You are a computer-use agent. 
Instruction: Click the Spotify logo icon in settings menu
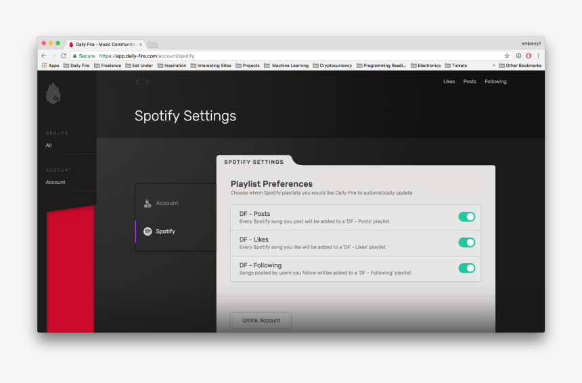148,231
